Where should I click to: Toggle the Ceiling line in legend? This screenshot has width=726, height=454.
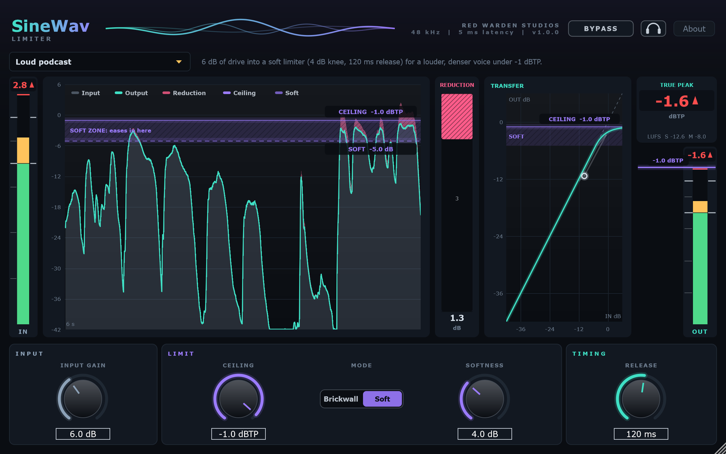pos(239,93)
